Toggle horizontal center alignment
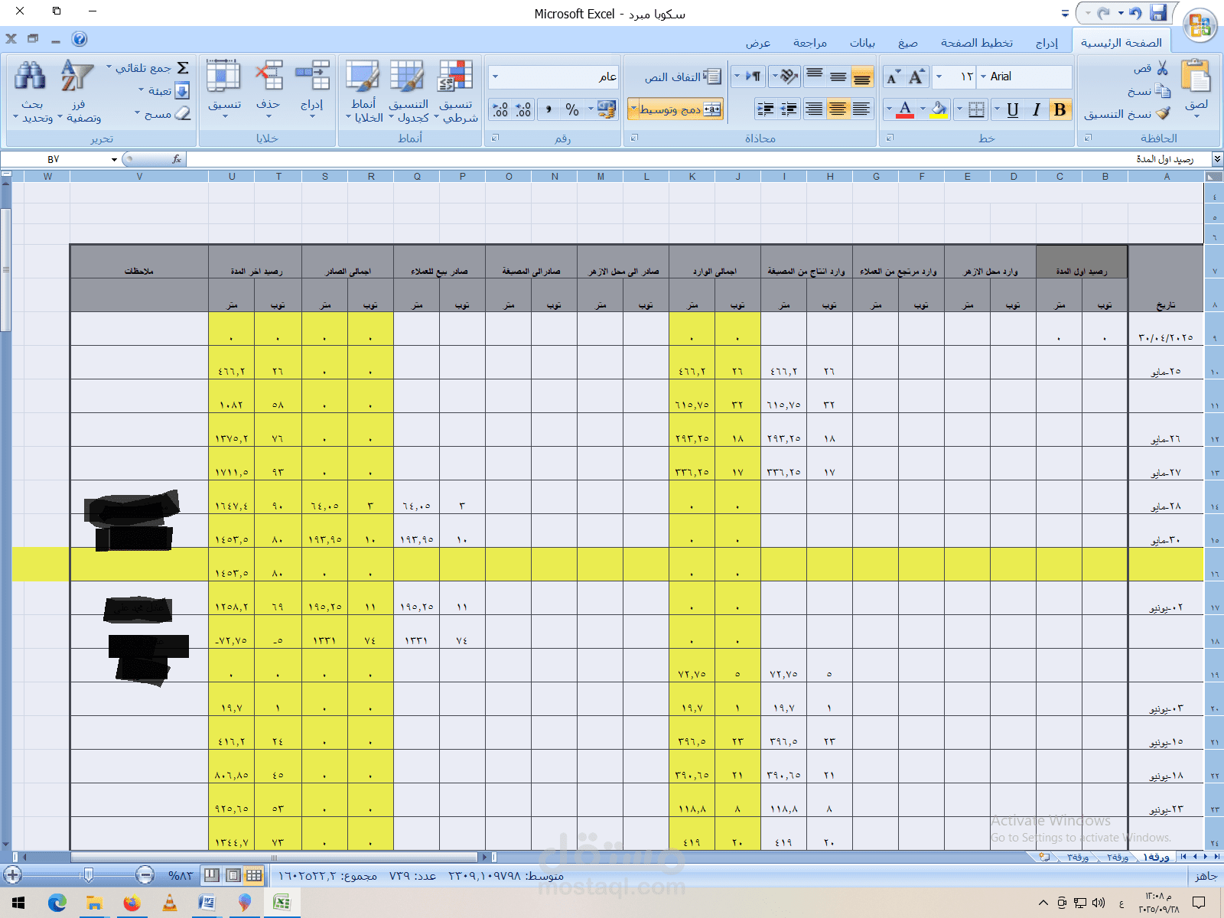The image size is (1224, 918). tap(838, 109)
